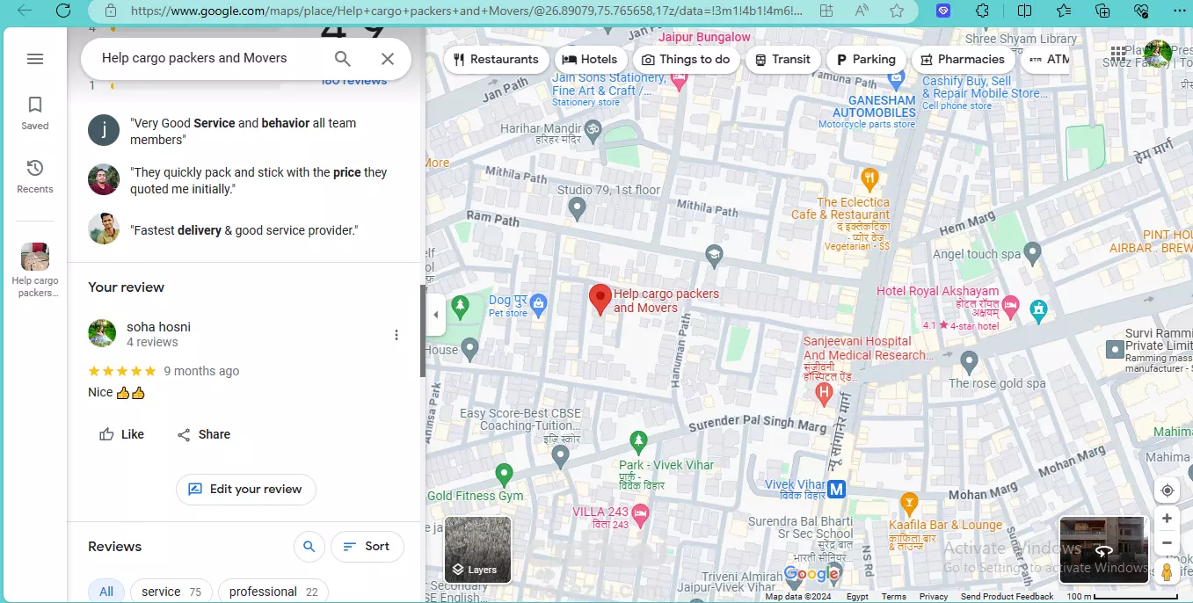Open the Terms link in footer
Image resolution: width=1193 pixels, height=603 pixels.
click(893, 596)
